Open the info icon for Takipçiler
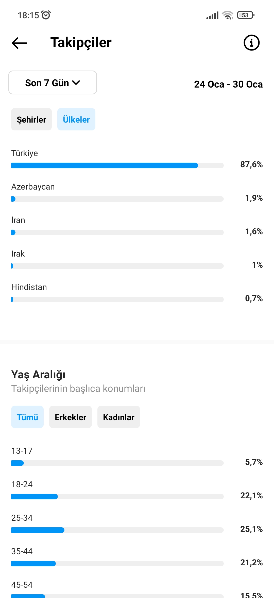 pyautogui.click(x=251, y=43)
